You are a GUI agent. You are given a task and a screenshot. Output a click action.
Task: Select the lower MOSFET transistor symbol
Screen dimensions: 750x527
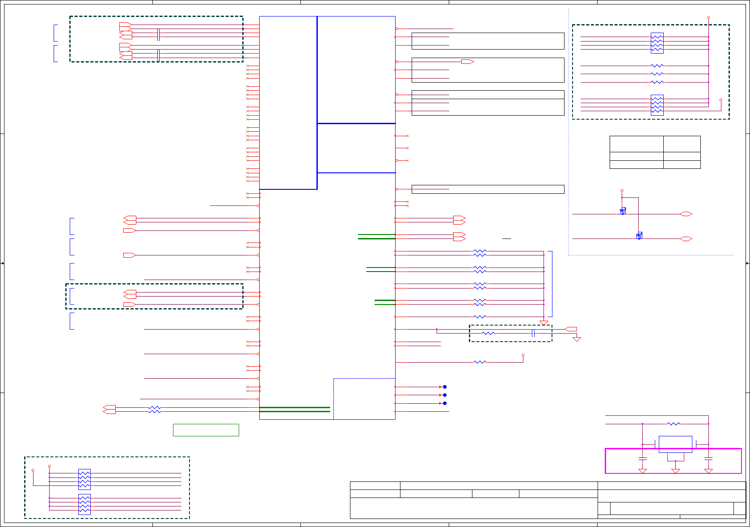tap(640, 235)
